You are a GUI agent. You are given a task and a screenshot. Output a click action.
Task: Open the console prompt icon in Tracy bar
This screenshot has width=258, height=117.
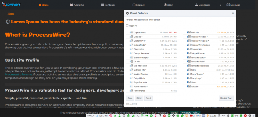point(138,116)
